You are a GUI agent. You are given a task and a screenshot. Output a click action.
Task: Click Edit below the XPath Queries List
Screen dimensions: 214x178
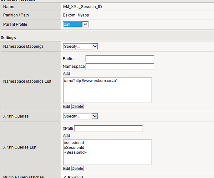(66, 168)
